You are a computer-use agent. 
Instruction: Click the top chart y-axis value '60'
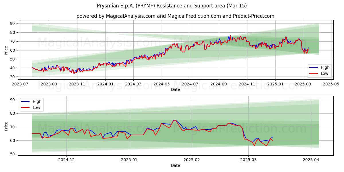click(13, 50)
